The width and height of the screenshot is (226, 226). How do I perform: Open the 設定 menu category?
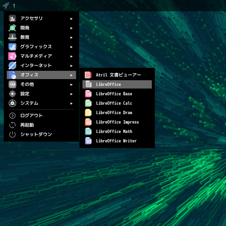25,94
